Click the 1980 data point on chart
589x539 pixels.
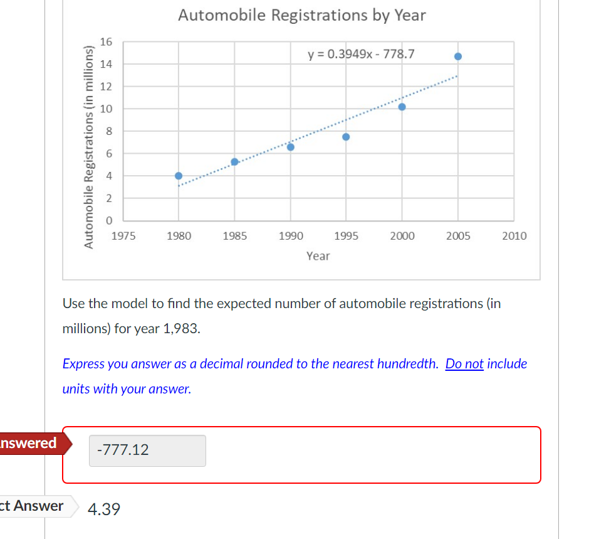tap(179, 176)
